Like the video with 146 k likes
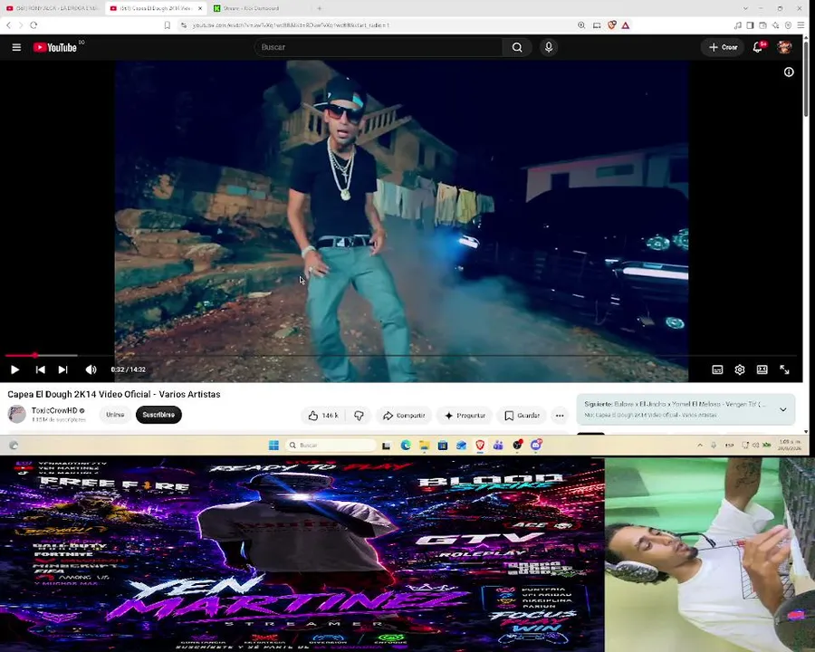The image size is (815, 652). pos(322,416)
